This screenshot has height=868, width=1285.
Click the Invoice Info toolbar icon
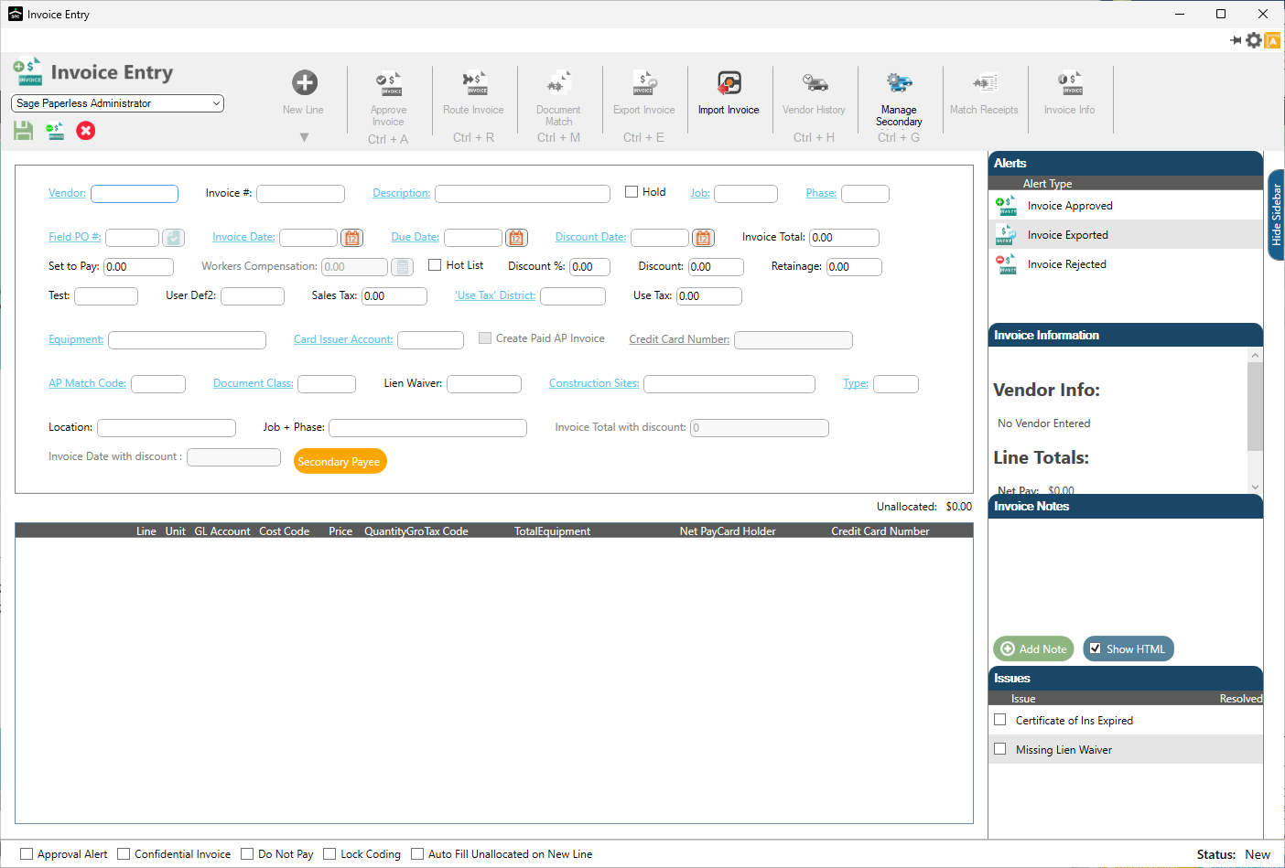click(1070, 83)
